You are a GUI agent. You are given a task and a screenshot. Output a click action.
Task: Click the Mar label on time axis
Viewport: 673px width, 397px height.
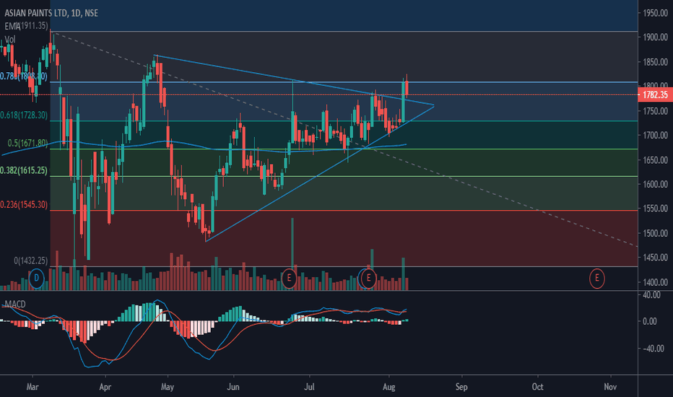tap(32, 387)
